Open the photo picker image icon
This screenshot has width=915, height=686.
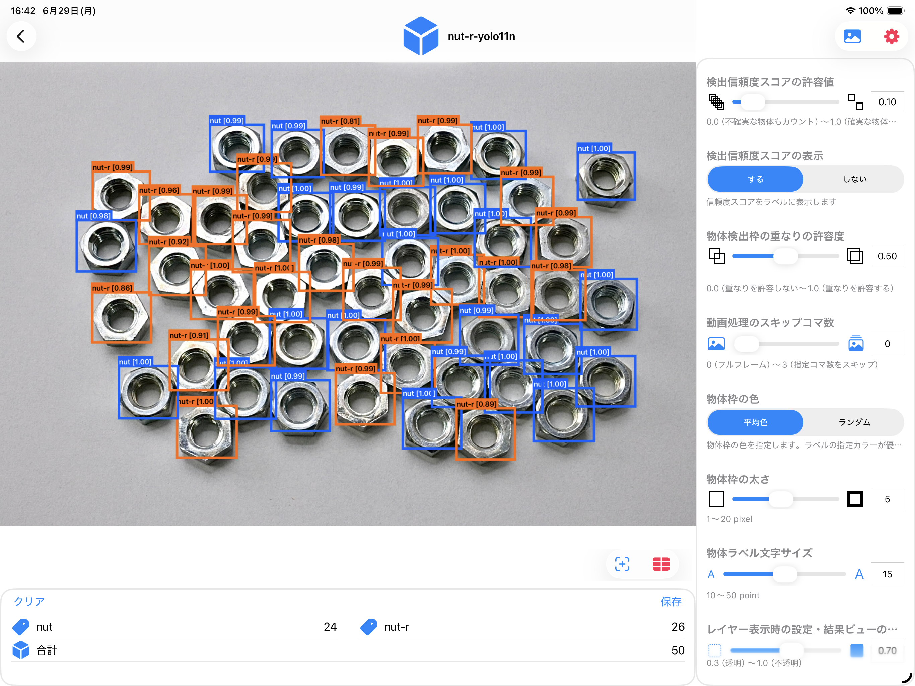852,37
